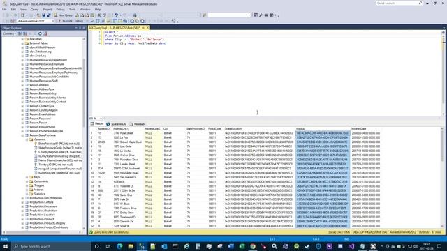This screenshot has height=251, width=447.
Task: Expand the Production.Product table node
Action: [22, 219]
